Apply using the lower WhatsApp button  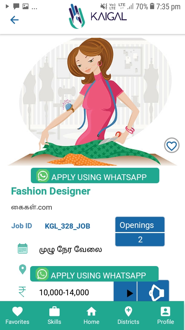(x=95, y=274)
